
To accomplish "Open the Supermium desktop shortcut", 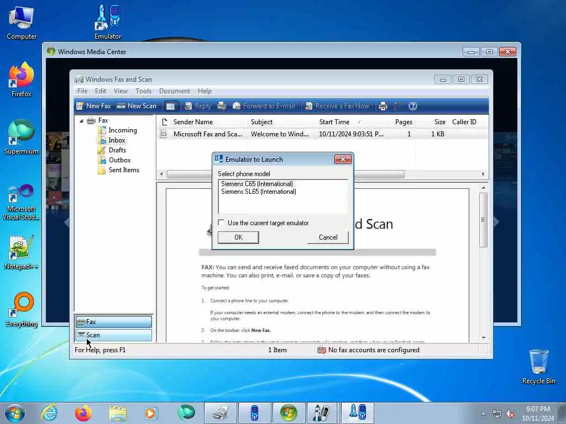I will click(22, 137).
